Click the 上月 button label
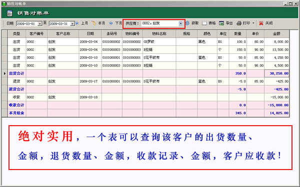 84,23
